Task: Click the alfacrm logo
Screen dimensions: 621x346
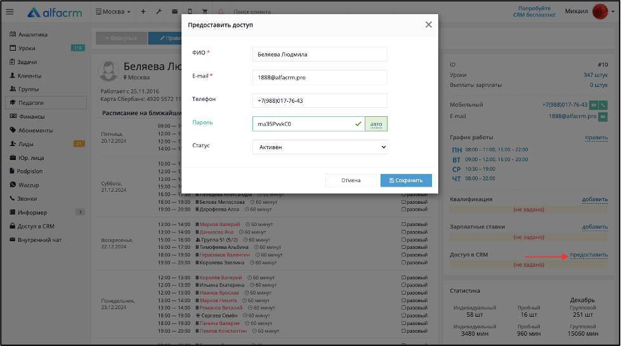Action: [55, 12]
